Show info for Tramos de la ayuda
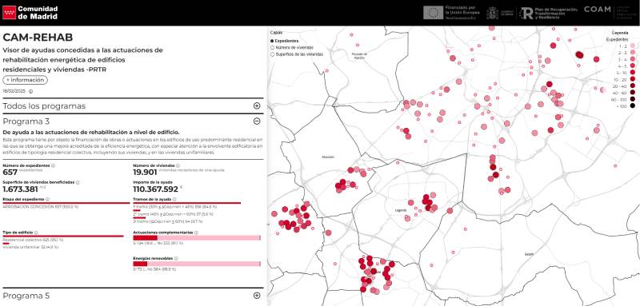Viewport: 640px width, 306px height. (x=174, y=199)
